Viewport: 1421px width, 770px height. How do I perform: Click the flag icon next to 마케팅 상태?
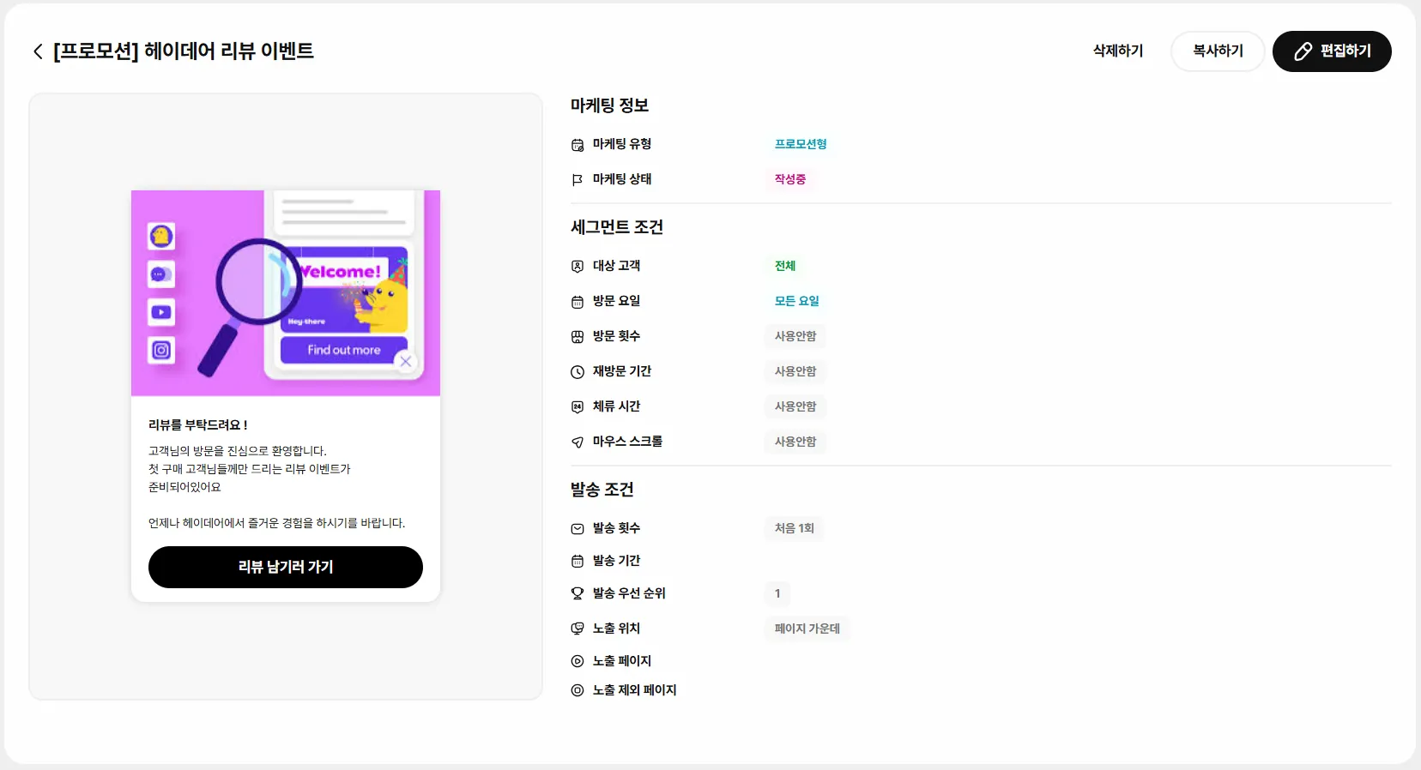[x=577, y=180]
